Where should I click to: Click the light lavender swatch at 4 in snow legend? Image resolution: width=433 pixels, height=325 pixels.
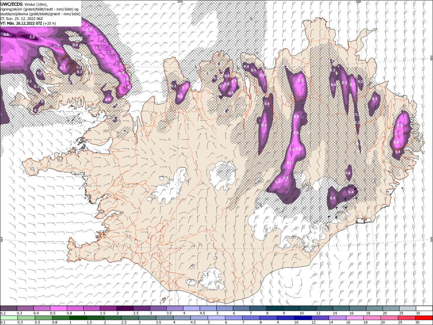point(191,308)
